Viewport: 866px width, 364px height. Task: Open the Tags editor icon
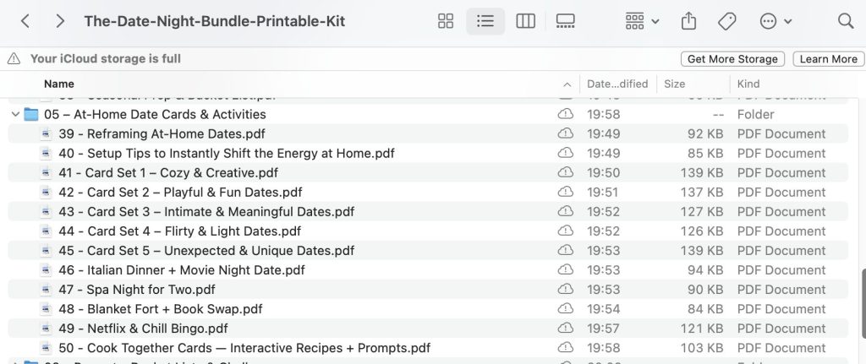click(x=726, y=22)
